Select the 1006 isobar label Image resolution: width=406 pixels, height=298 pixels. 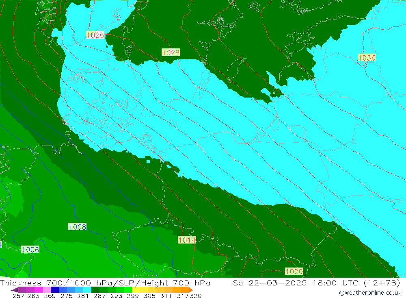point(30,250)
